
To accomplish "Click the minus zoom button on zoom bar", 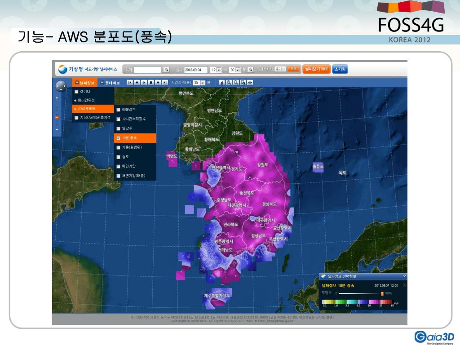I will click(x=57, y=130).
